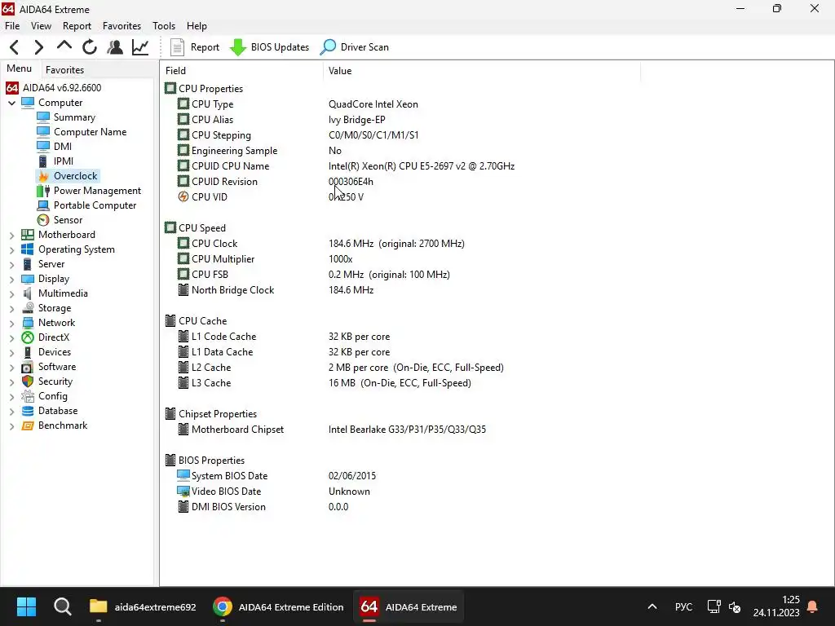This screenshot has width=835, height=626.
Task: Open taskbar Search magnifier
Action: click(62, 606)
